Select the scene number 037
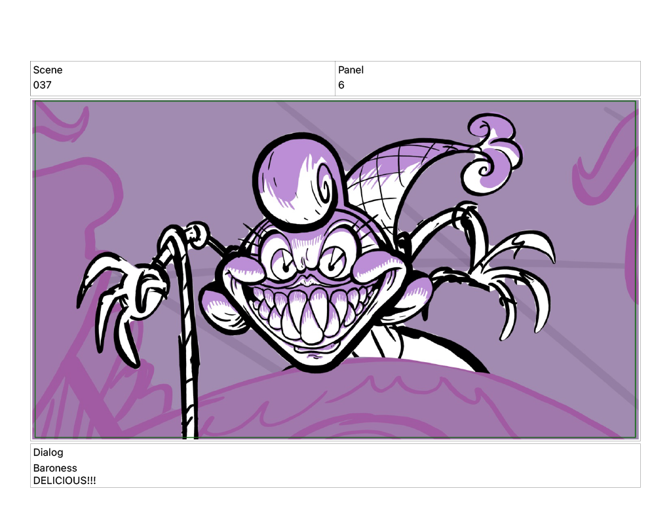671x518 pixels. pyautogui.click(x=42, y=85)
